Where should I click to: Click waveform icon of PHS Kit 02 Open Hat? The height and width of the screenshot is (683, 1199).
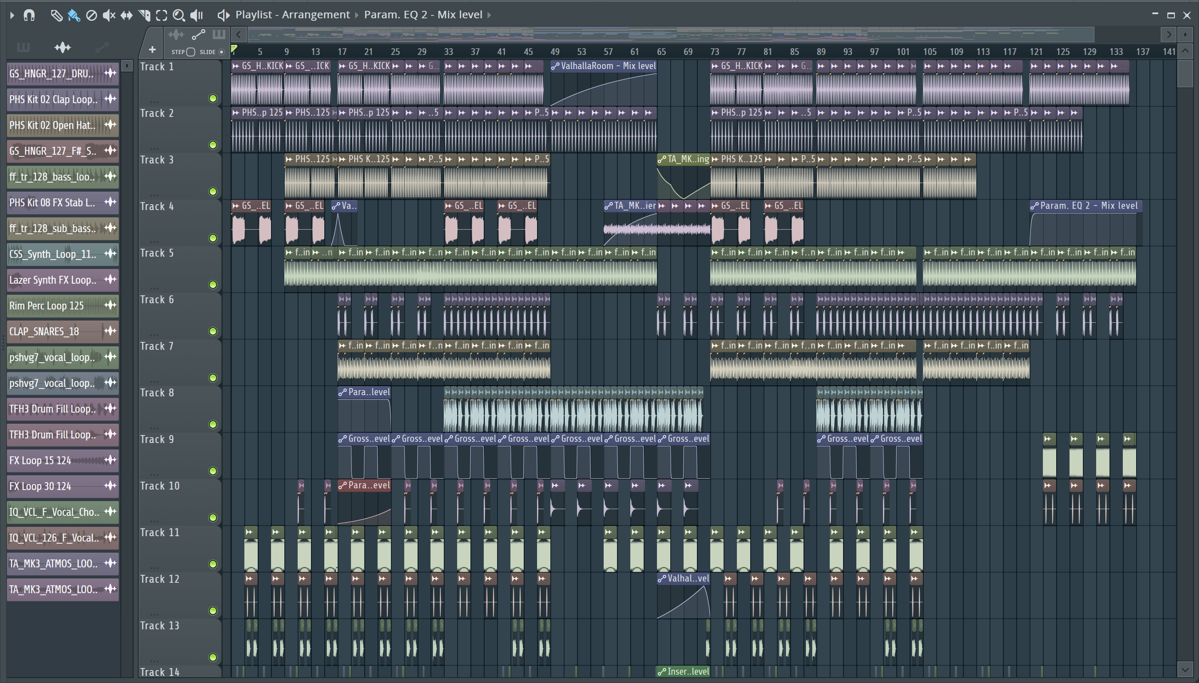110,125
